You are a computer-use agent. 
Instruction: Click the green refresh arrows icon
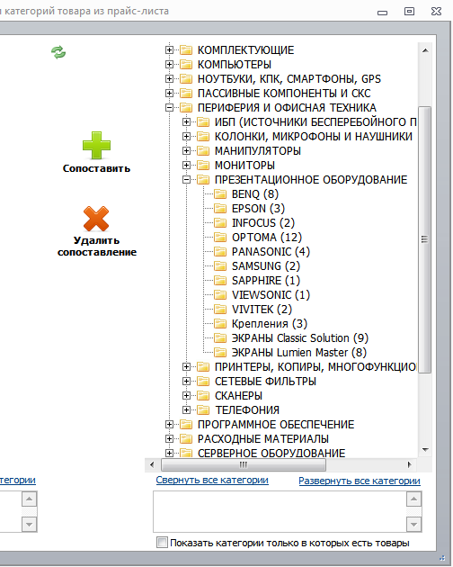[x=58, y=52]
